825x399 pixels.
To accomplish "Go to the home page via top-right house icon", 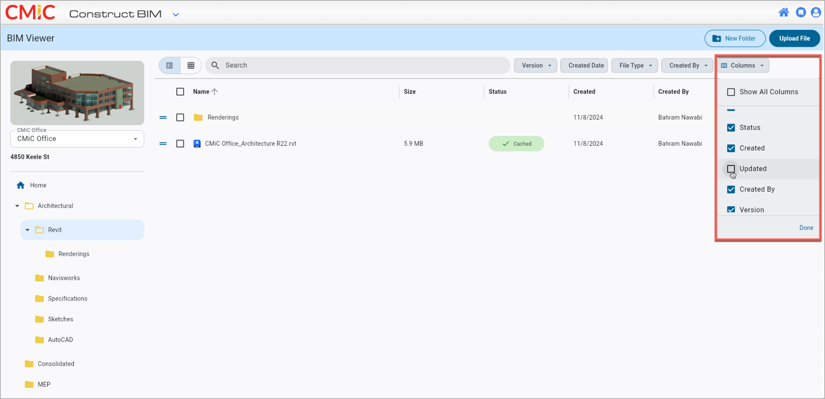I will [784, 12].
